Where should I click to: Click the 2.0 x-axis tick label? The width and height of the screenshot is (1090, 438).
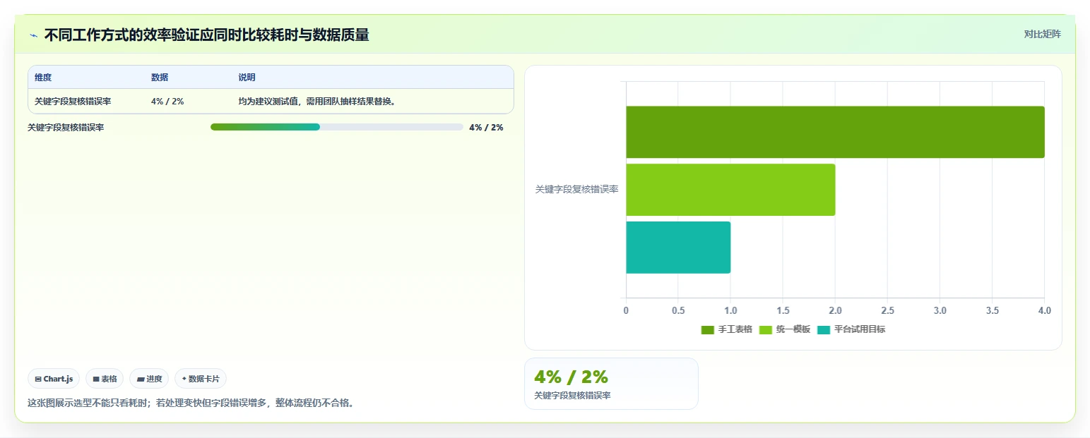click(835, 310)
